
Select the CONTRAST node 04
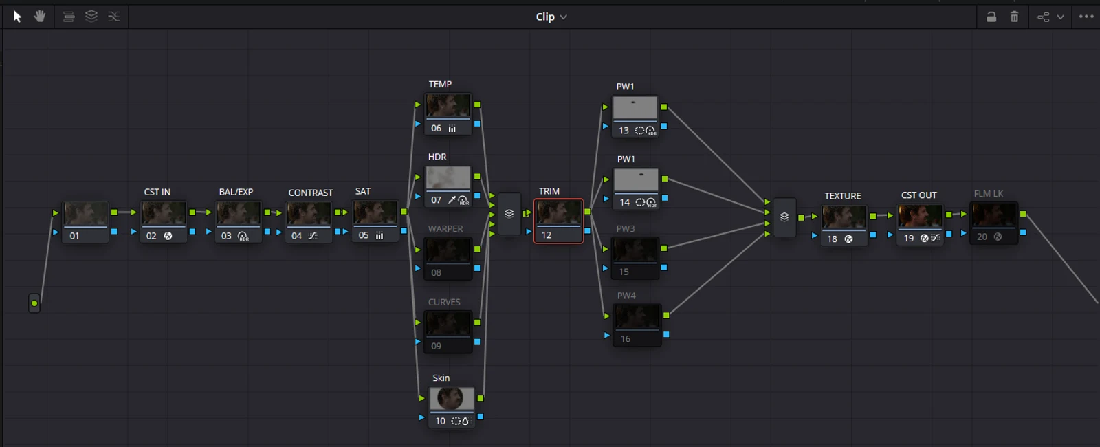(309, 222)
